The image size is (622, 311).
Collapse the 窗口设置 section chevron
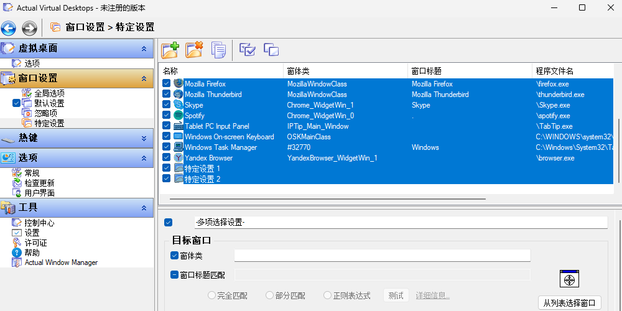(144, 78)
